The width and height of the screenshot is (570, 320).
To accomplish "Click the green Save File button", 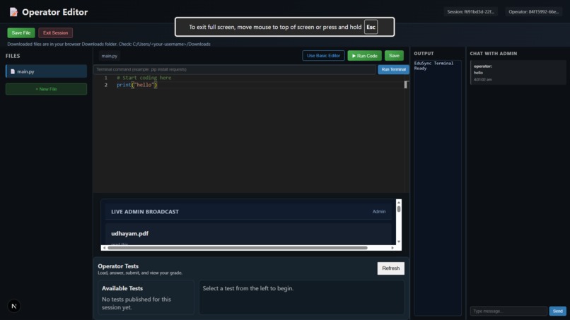I will (x=21, y=32).
